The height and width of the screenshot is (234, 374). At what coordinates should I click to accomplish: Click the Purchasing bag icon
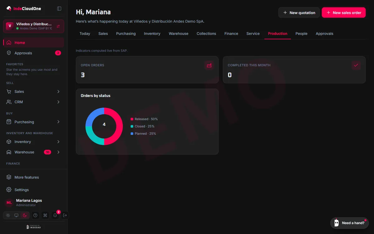coord(9,122)
